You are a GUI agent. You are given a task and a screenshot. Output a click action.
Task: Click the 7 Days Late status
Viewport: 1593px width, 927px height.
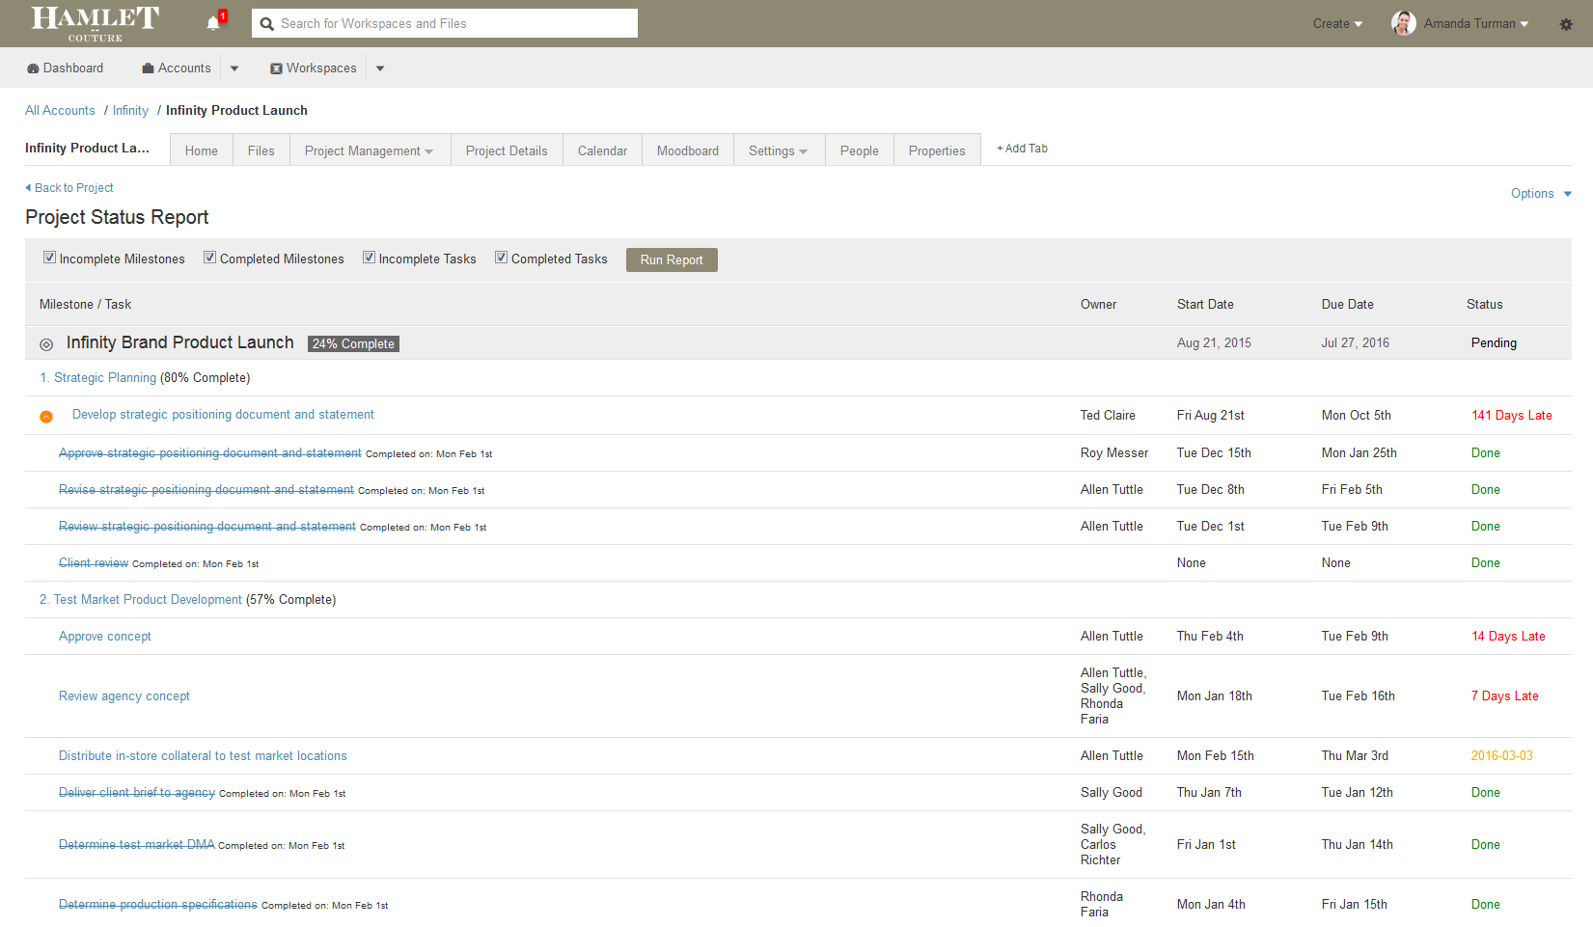pyautogui.click(x=1505, y=696)
